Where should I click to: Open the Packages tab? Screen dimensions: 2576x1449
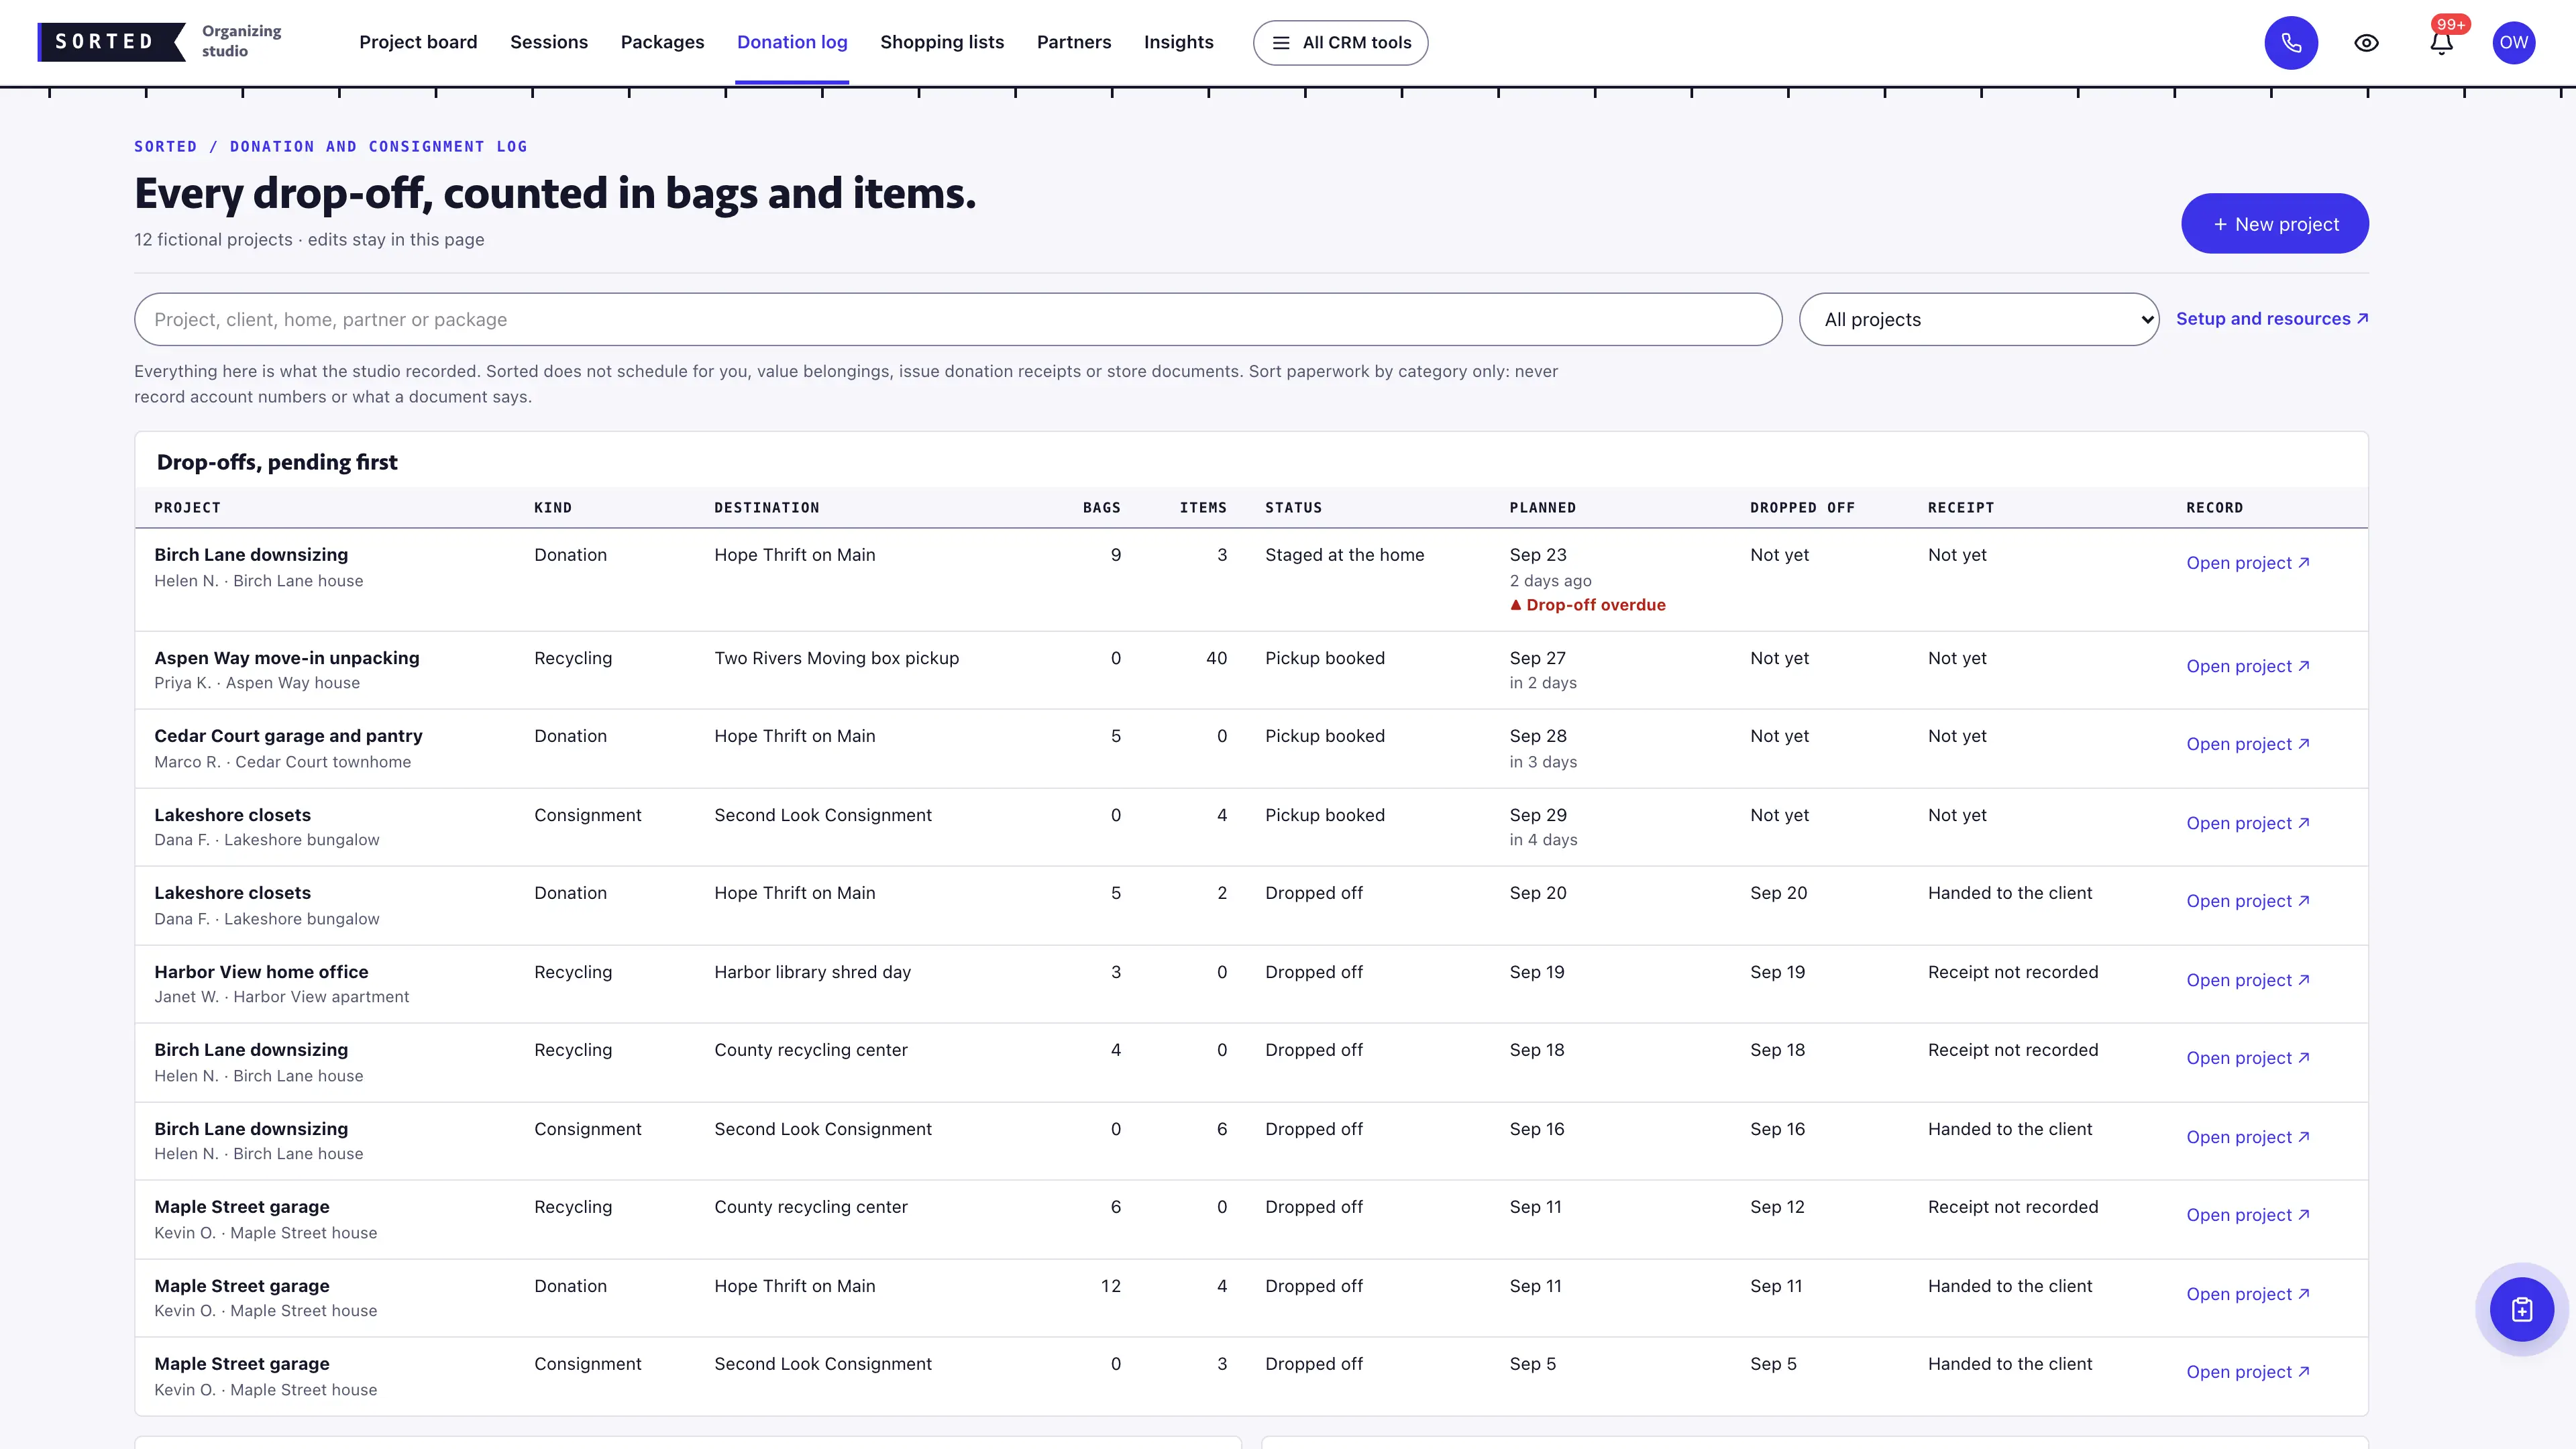coord(662,42)
